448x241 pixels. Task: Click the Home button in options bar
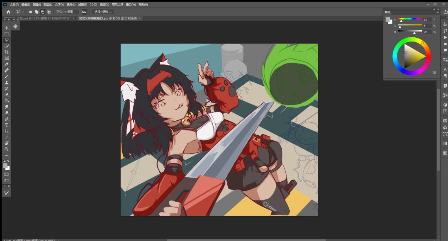pyautogui.click(x=8, y=12)
